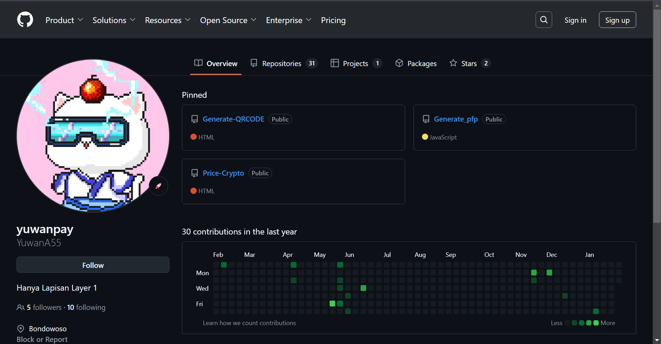The width and height of the screenshot is (661, 344).
Task: Open the Generate-QRCODE pinned repository
Action: 233,119
